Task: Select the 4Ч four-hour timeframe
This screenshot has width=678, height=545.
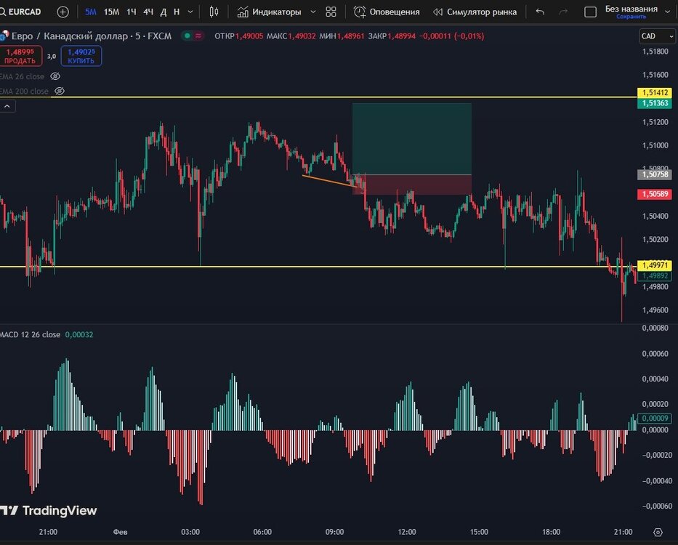Action: click(148, 12)
